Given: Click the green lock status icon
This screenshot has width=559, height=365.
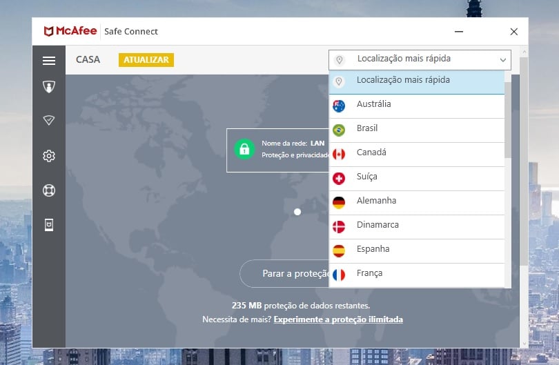Looking at the screenshot, I should click(x=244, y=149).
